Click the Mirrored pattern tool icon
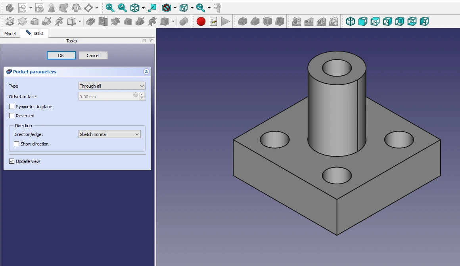 tap(296, 21)
